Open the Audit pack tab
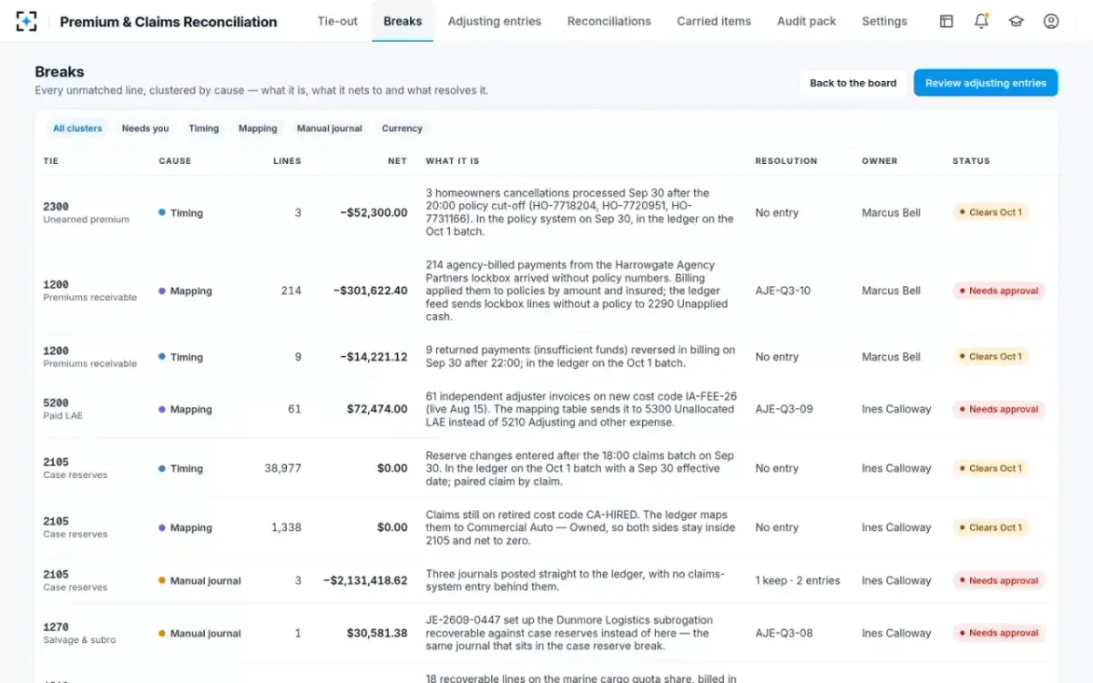 [807, 21]
